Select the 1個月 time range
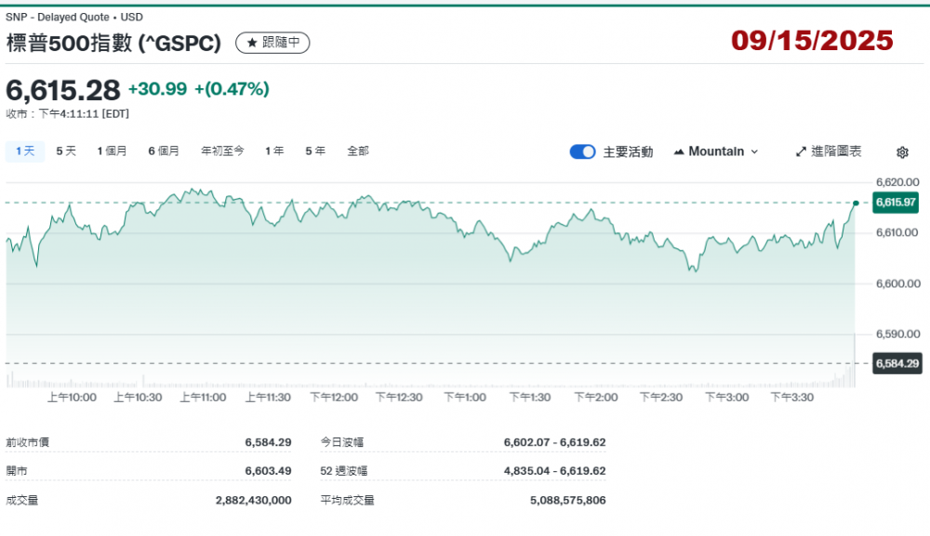Screen dimensions: 930x536 tap(112, 150)
